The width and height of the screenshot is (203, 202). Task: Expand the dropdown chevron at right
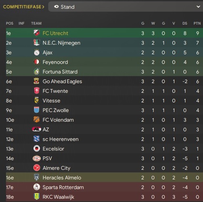[x=198, y=6]
